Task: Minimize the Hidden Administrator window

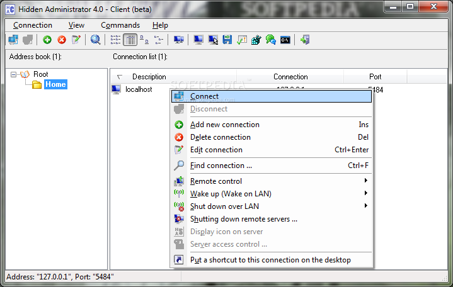Action: coord(393,7)
